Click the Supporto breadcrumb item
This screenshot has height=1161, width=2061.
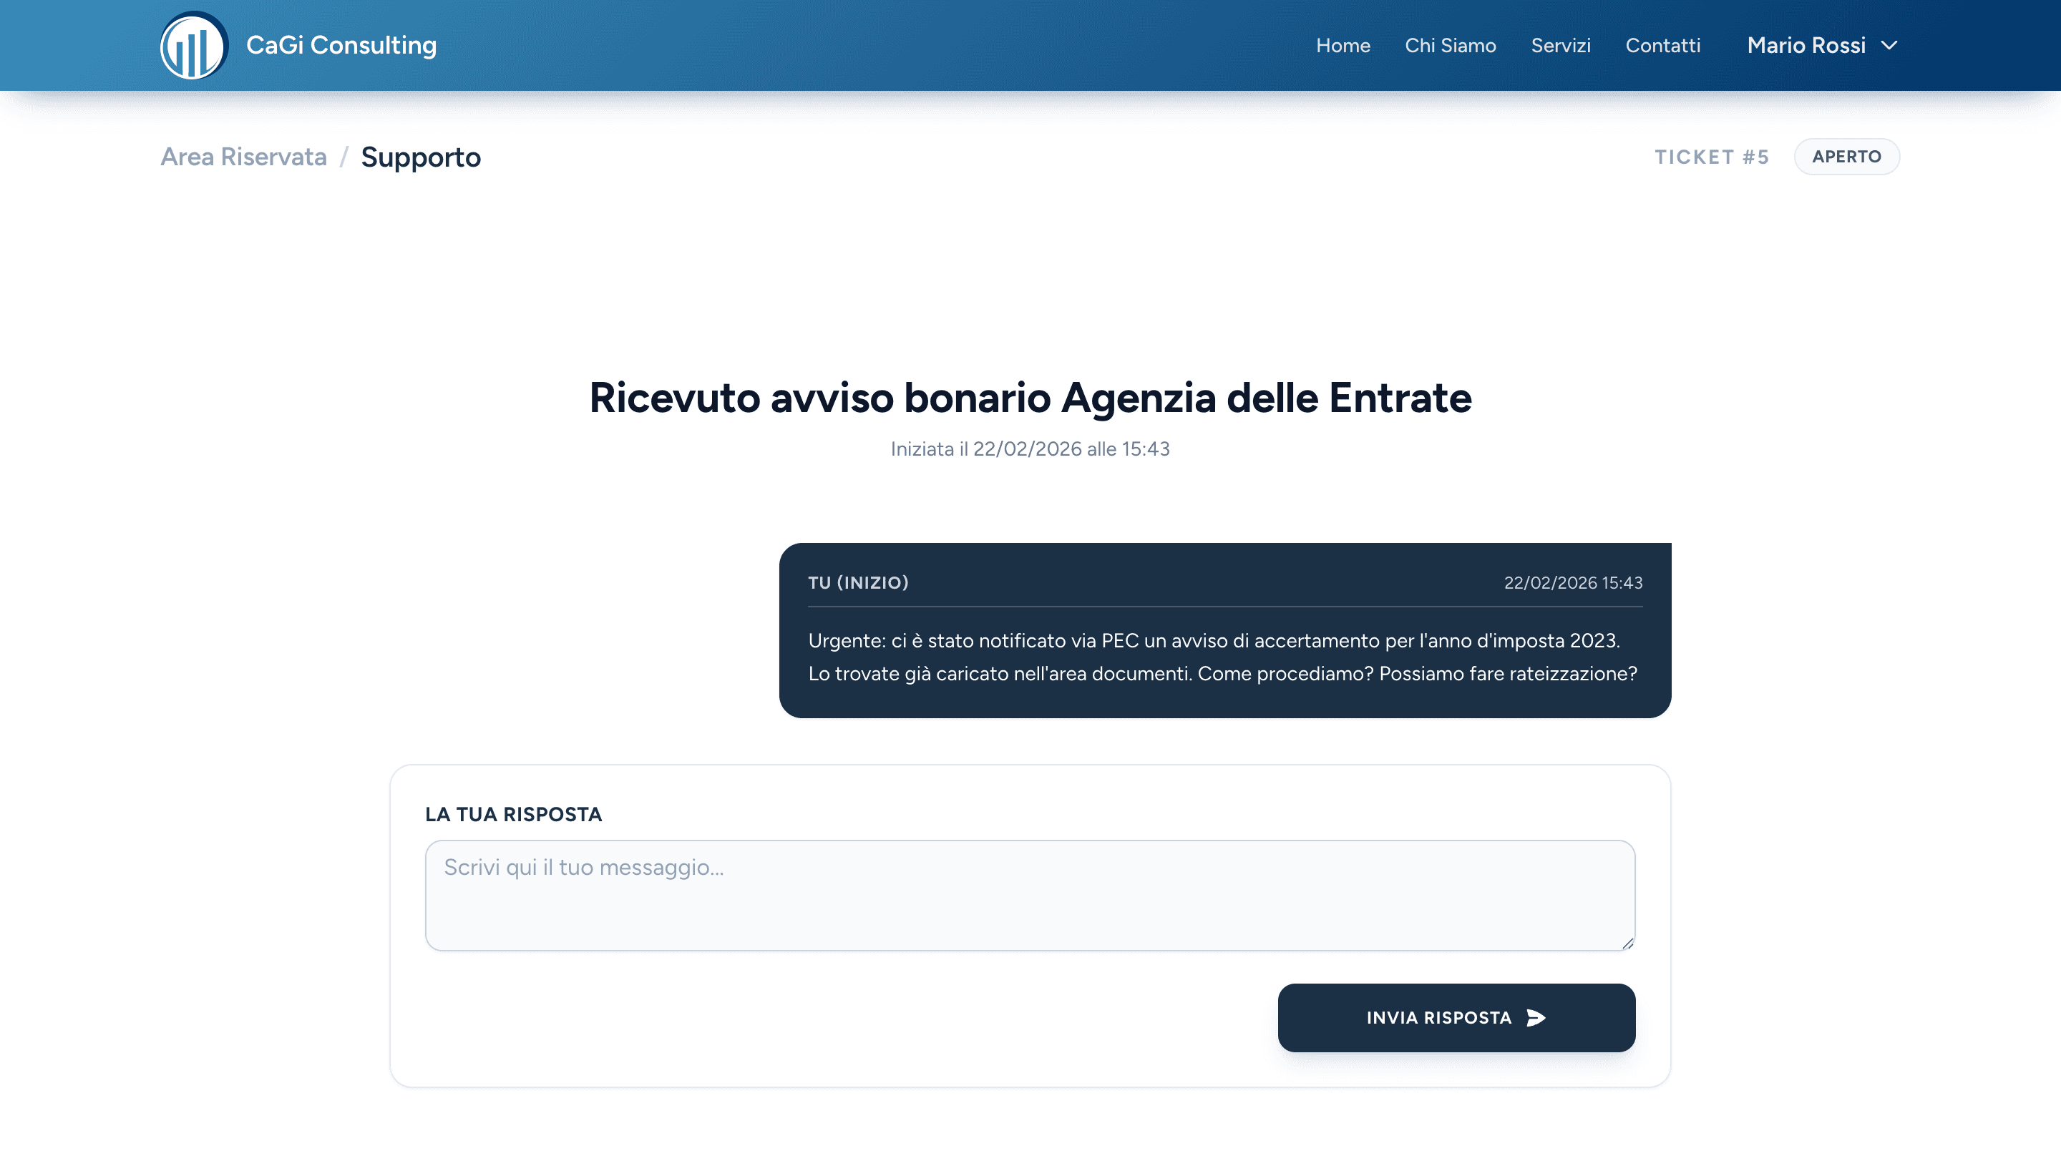pos(421,157)
